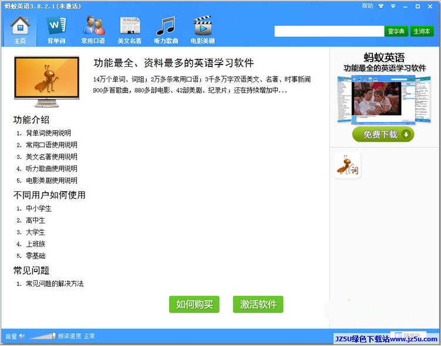Change the reading speed 正常 setting
The image size is (441, 346).
[89, 336]
